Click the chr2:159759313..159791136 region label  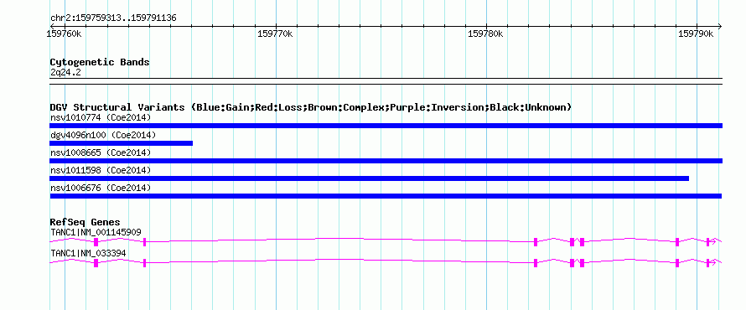tap(113, 18)
